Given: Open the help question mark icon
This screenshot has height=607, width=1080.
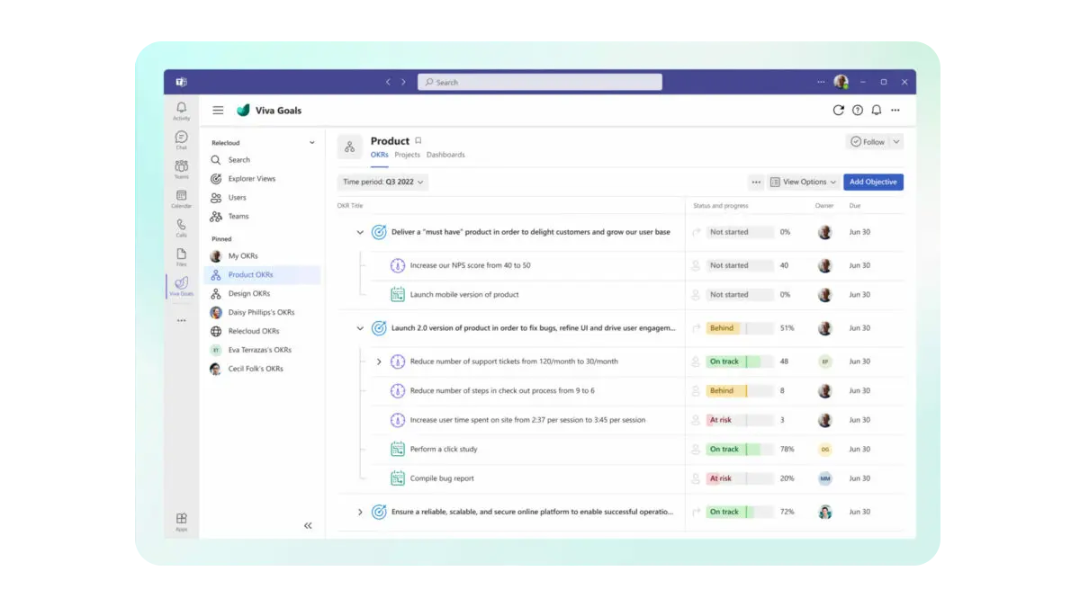Looking at the screenshot, I should 858,111.
